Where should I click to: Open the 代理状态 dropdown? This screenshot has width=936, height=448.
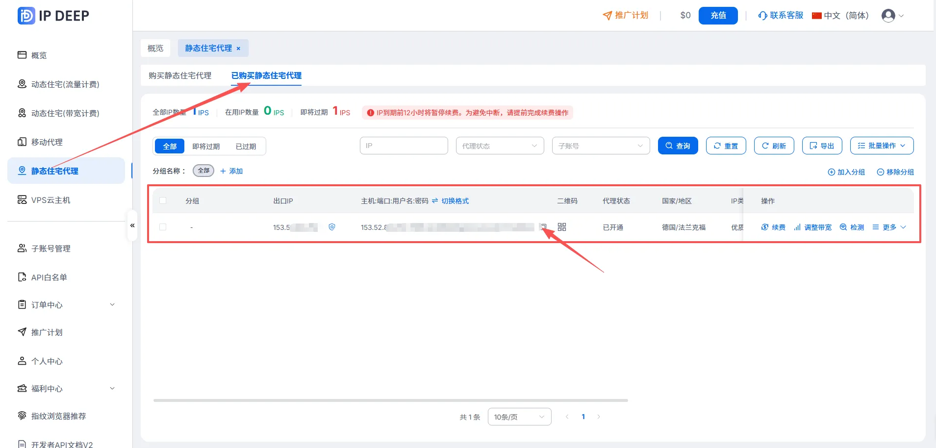pos(500,146)
